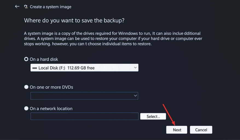Open the empty DVD drive dropdown

(x=82, y=96)
